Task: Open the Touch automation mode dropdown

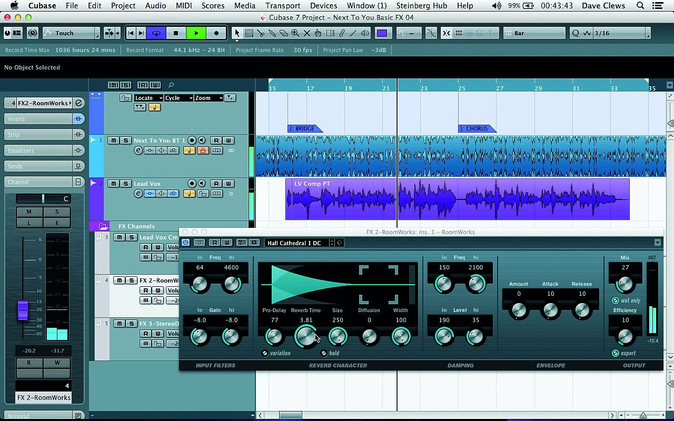Action: pos(71,33)
